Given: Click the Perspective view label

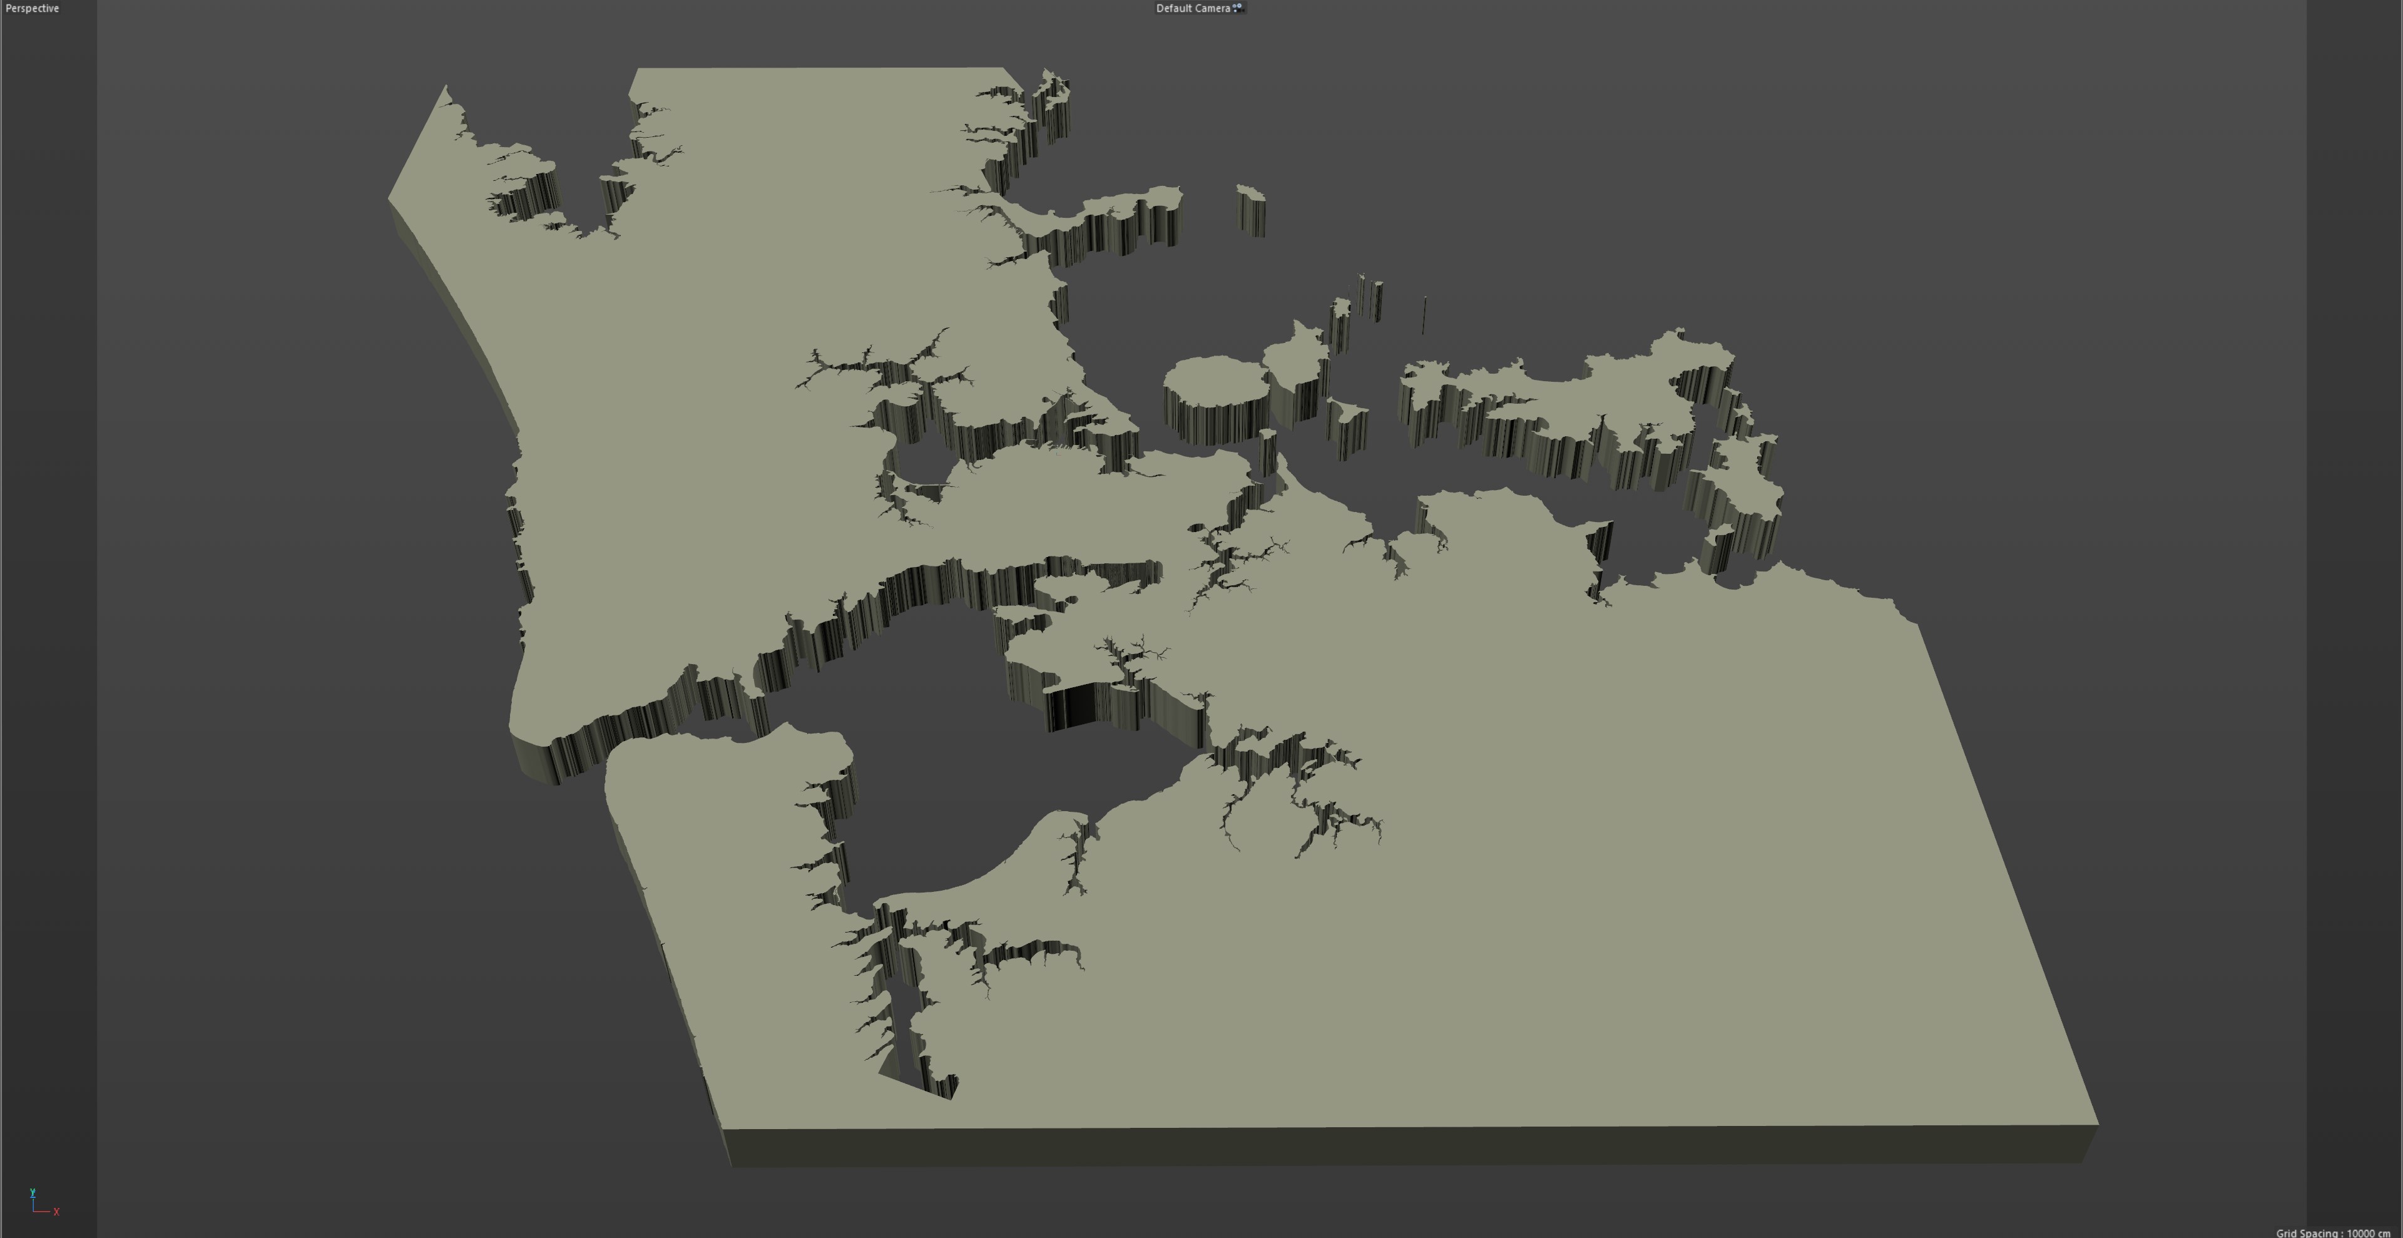Looking at the screenshot, I should (x=32, y=8).
